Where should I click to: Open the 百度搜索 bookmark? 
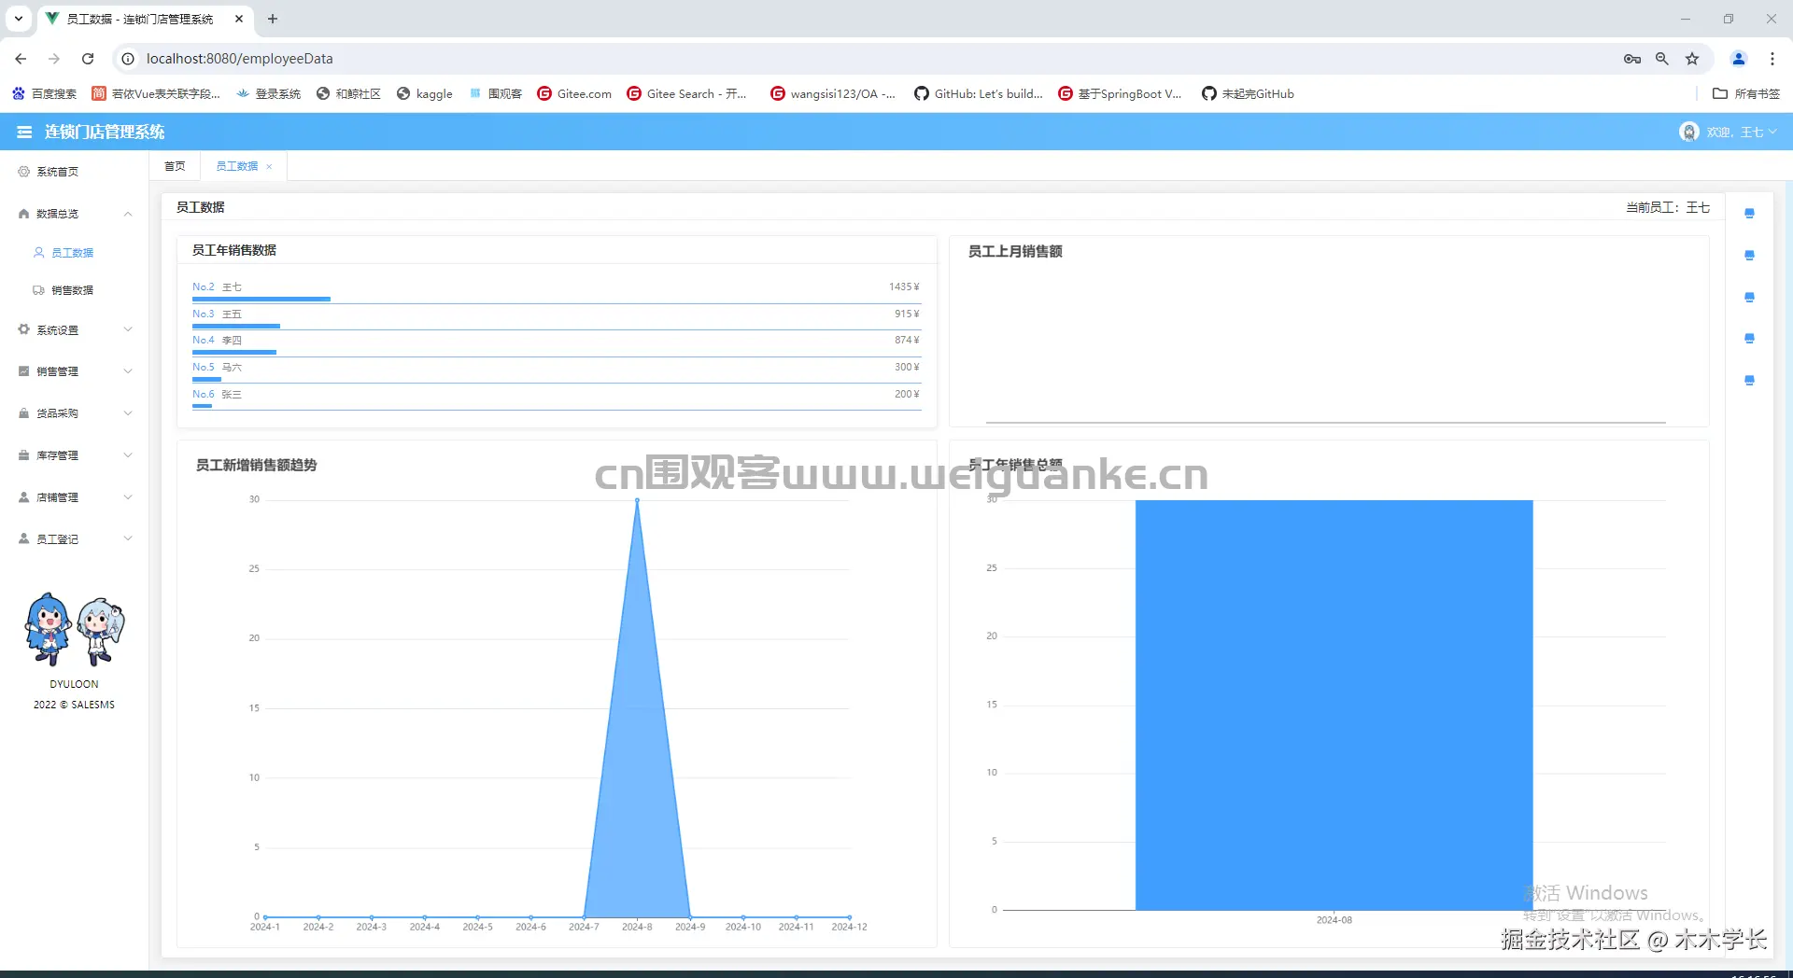pyautogui.click(x=45, y=93)
